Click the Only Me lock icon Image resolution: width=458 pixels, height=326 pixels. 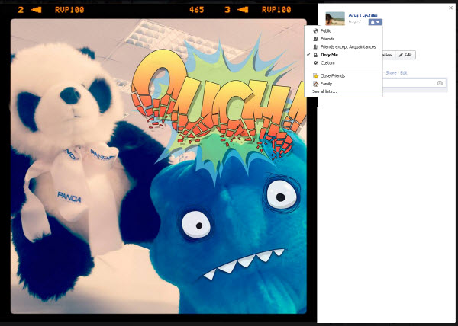tap(316, 55)
